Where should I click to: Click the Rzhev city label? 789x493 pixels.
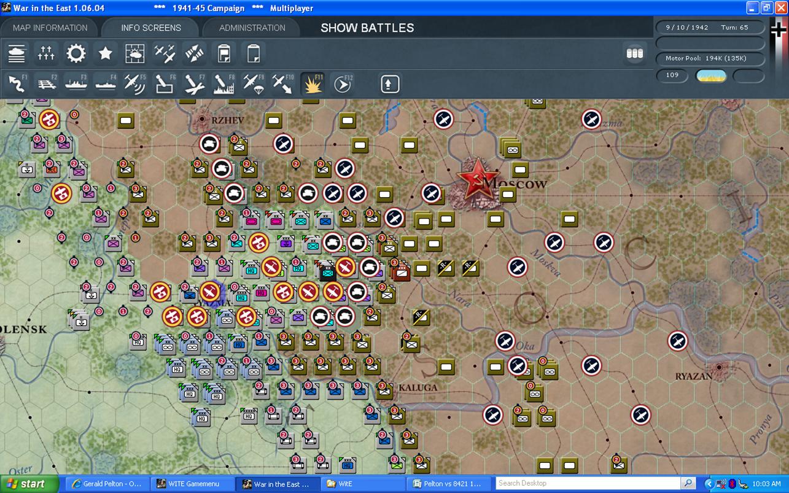pyautogui.click(x=228, y=120)
